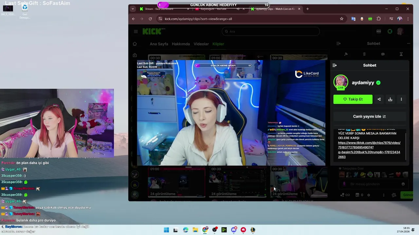Open Task View on the taskbar
This screenshot has width=419, height=235.
(175, 230)
